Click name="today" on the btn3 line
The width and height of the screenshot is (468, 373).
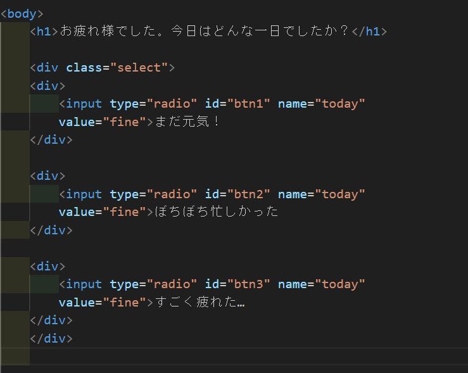pos(322,284)
